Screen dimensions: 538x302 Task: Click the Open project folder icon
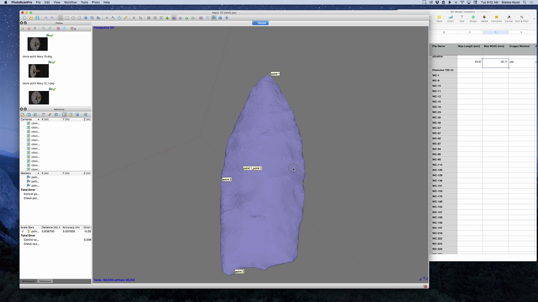(x=31, y=18)
